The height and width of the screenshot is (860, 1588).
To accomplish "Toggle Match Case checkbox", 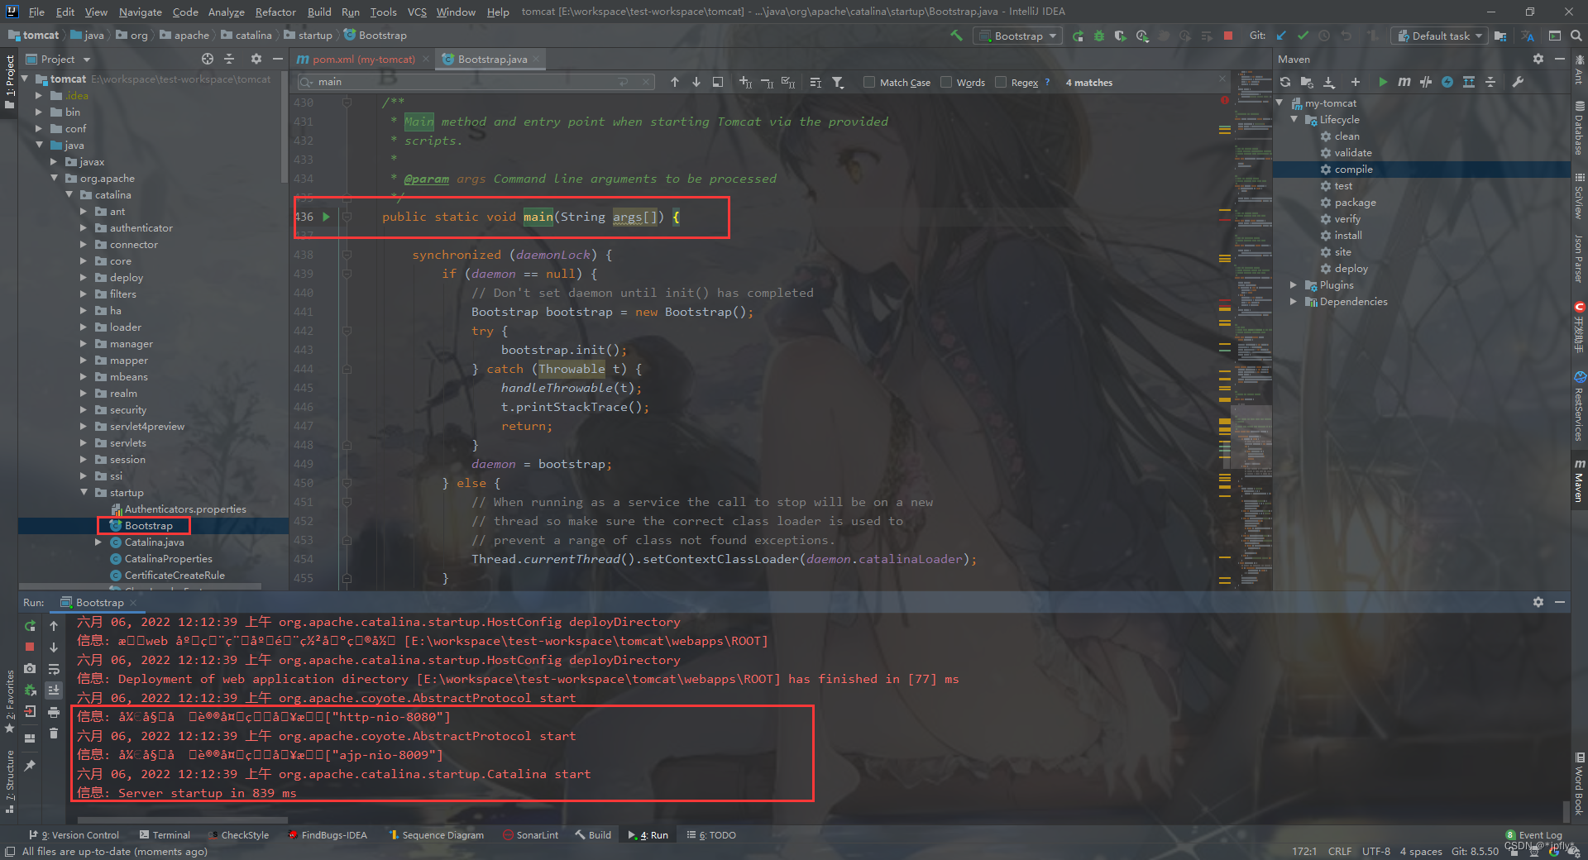I will pyautogui.click(x=869, y=82).
